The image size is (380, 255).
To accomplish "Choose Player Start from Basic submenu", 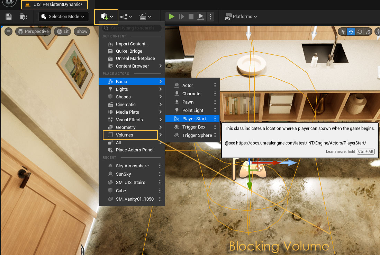I will pyautogui.click(x=194, y=118).
